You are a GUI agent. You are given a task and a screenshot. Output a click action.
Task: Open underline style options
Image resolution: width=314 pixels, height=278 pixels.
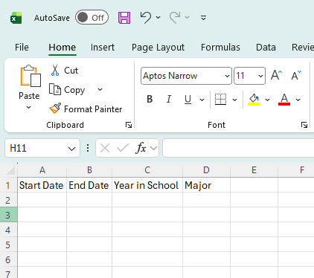[202, 100]
